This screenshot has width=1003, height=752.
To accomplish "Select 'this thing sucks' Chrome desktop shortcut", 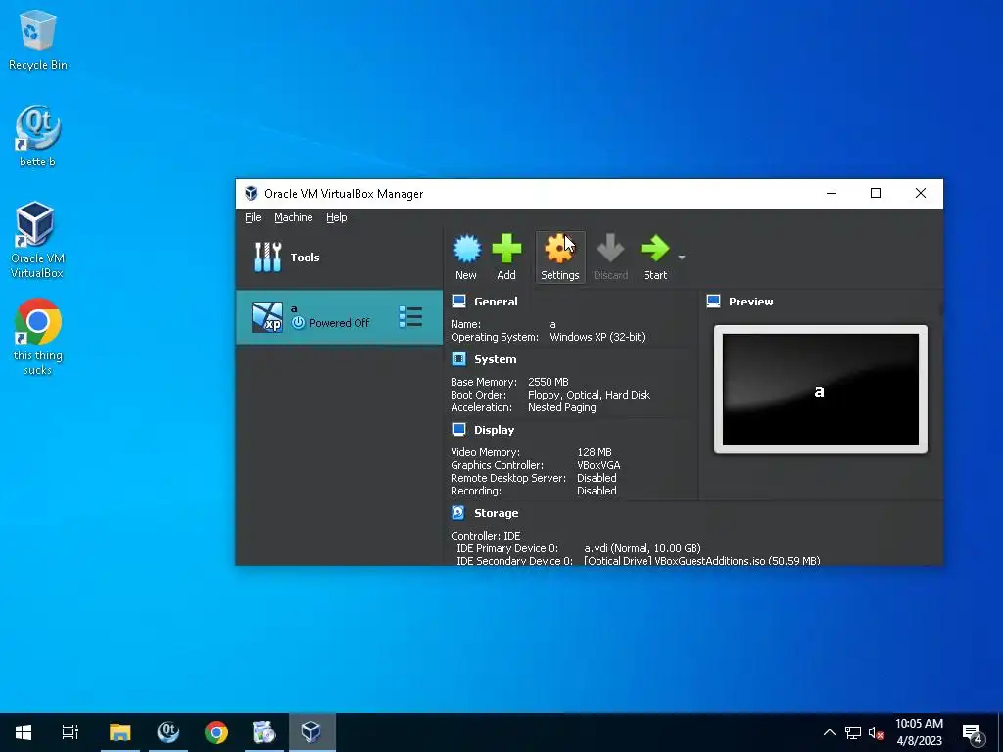I will [38, 337].
